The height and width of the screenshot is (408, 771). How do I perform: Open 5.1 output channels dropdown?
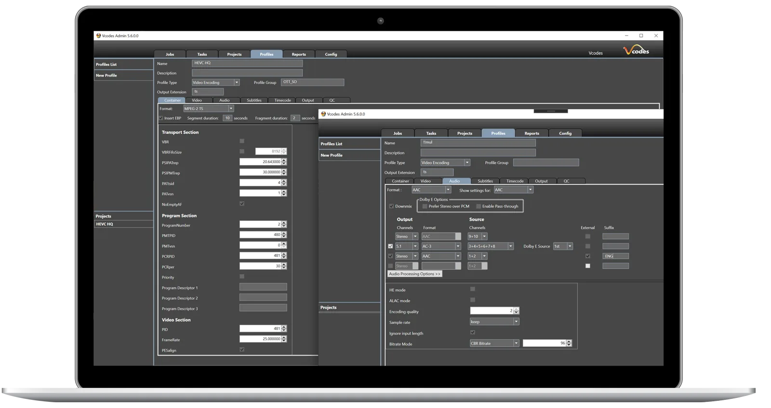[x=406, y=246]
